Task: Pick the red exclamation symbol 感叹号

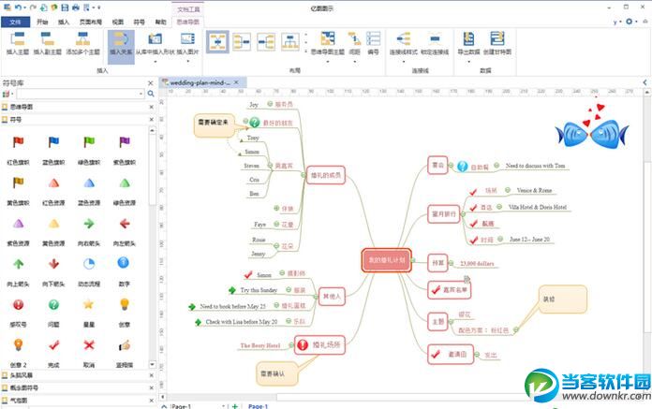Action: pyautogui.click(x=18, y=305)
